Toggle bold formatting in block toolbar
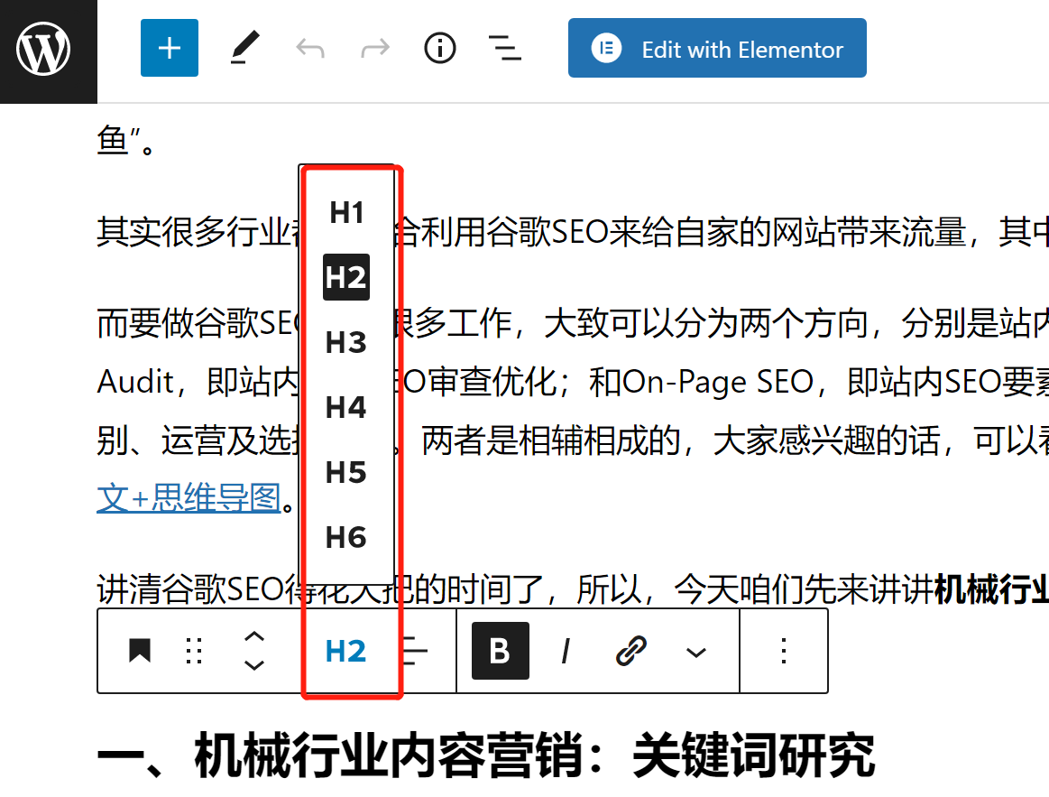1049x797 pixels. click(x=501, y=651)
